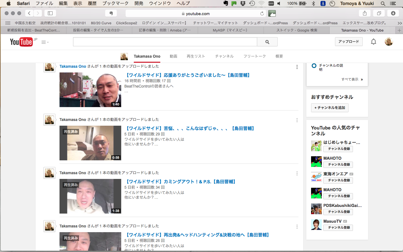The width and height of the screenshot is (403, 252).
Task: Click the Wi-Fi status icon
Action: click(261, 3)
